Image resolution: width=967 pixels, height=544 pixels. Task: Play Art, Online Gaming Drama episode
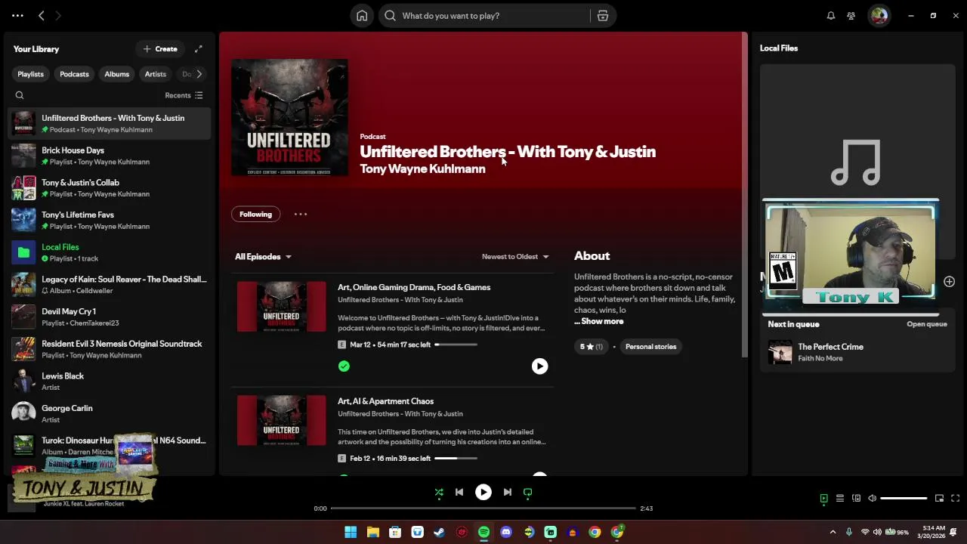539,366
